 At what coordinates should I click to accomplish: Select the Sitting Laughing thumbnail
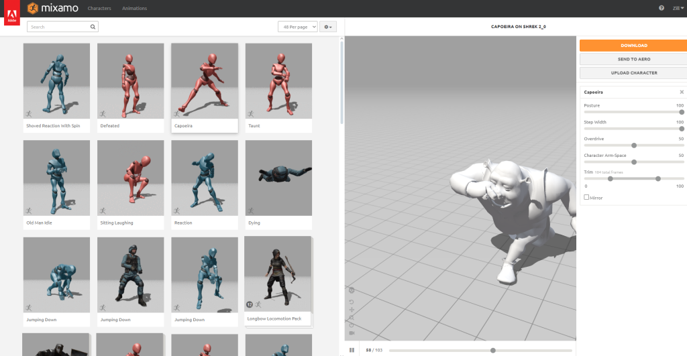[x=131, y=178]
